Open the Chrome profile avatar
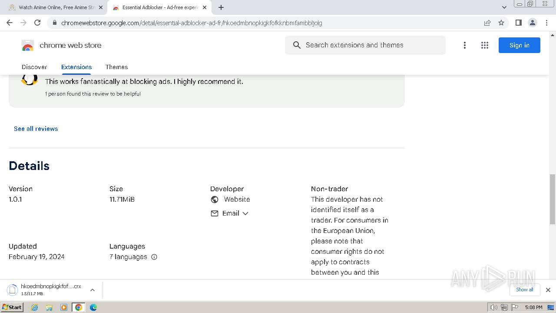Screen dimensions: 556x313 click(x=532, y=23)
